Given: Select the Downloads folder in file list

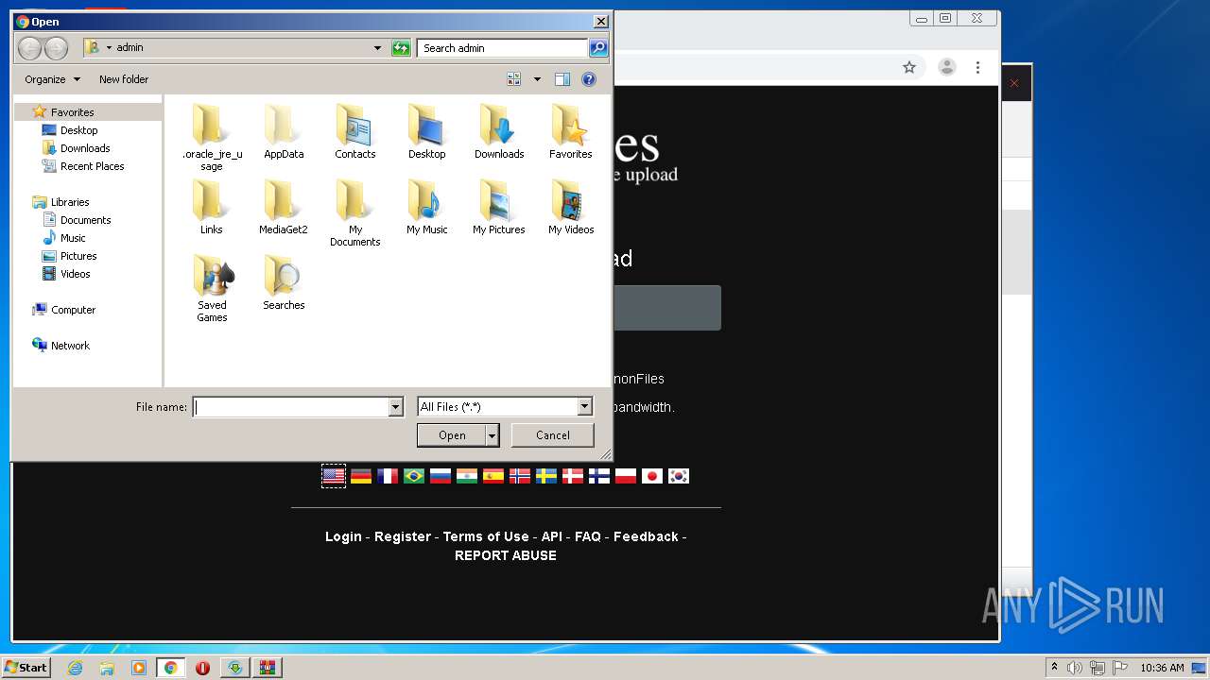Looking at the screenshot, I should (499, 131).
